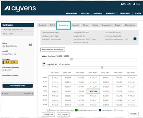Select price cell € 735,07
The image size is (143, 118).
coord(106,91)
